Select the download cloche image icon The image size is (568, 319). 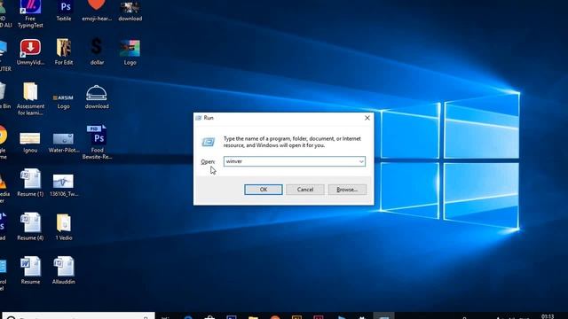97,97
